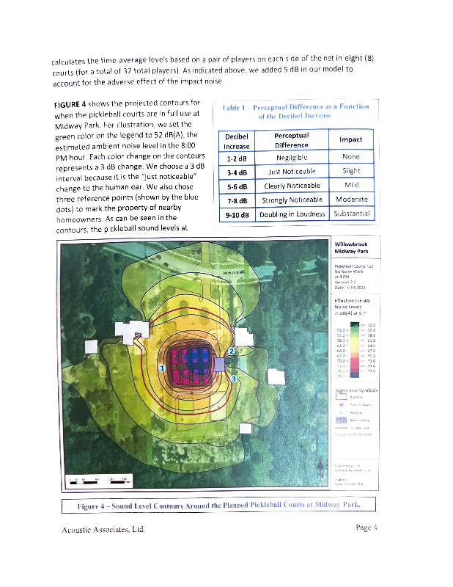Click the 'Decibel Increase' column header
The width and height of the screenshot is (453, 587).
[237, 141]
